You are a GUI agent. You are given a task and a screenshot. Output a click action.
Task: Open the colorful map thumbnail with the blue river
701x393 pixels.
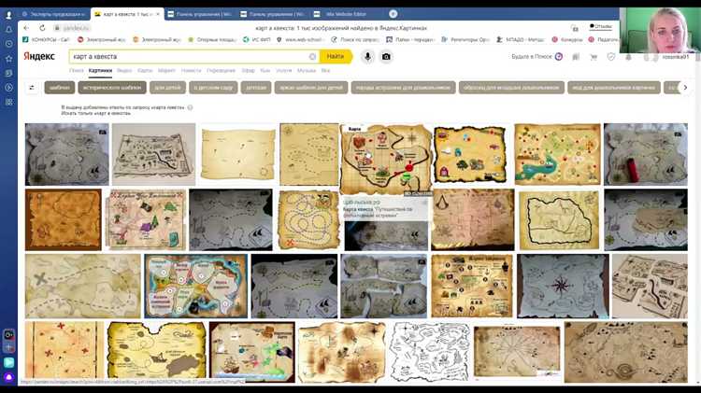click(x=557, y=154)
